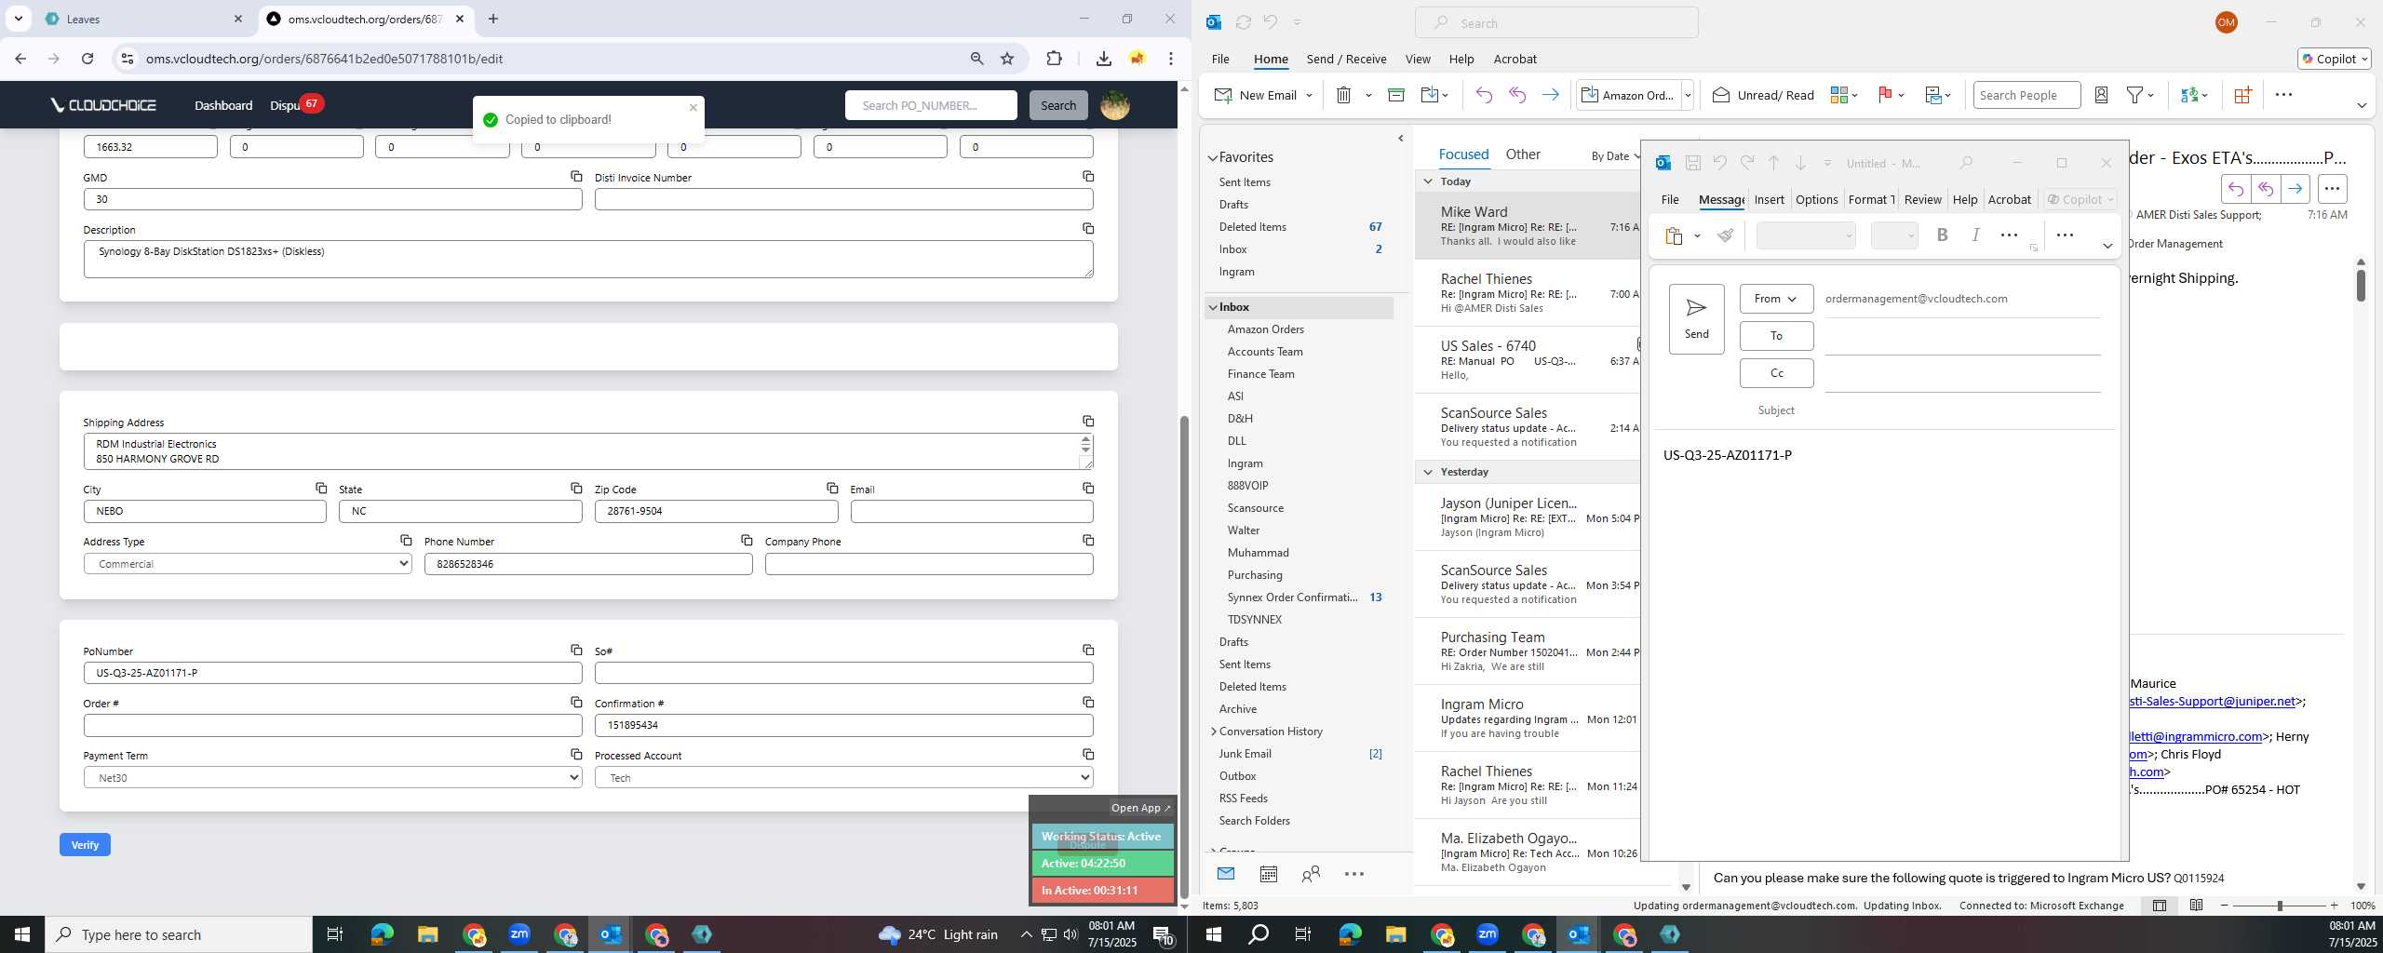Click Format Painter in message window
This screenshot has width=2383, height=953.
click(x=1725, y=235)
